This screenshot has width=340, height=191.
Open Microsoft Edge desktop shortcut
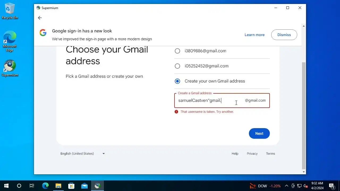10,41
